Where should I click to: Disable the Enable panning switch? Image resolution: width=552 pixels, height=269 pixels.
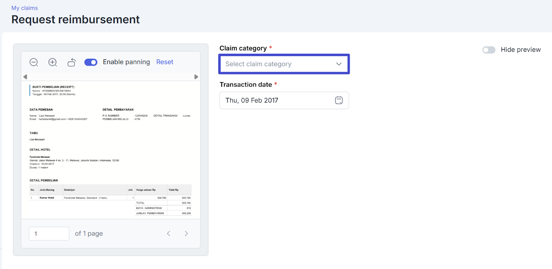(91, 62)
